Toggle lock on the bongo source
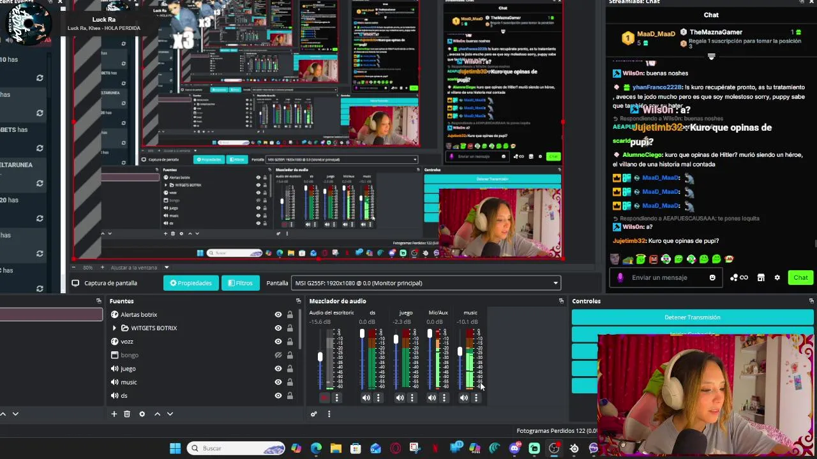This screenshot has width=817, height=459. click(290, 355)
